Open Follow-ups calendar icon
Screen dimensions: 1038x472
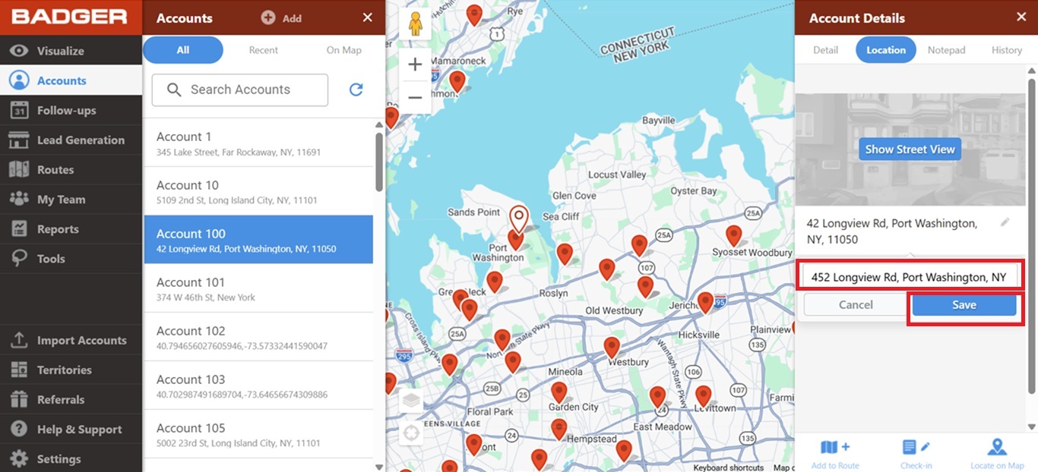coord(19,110)
